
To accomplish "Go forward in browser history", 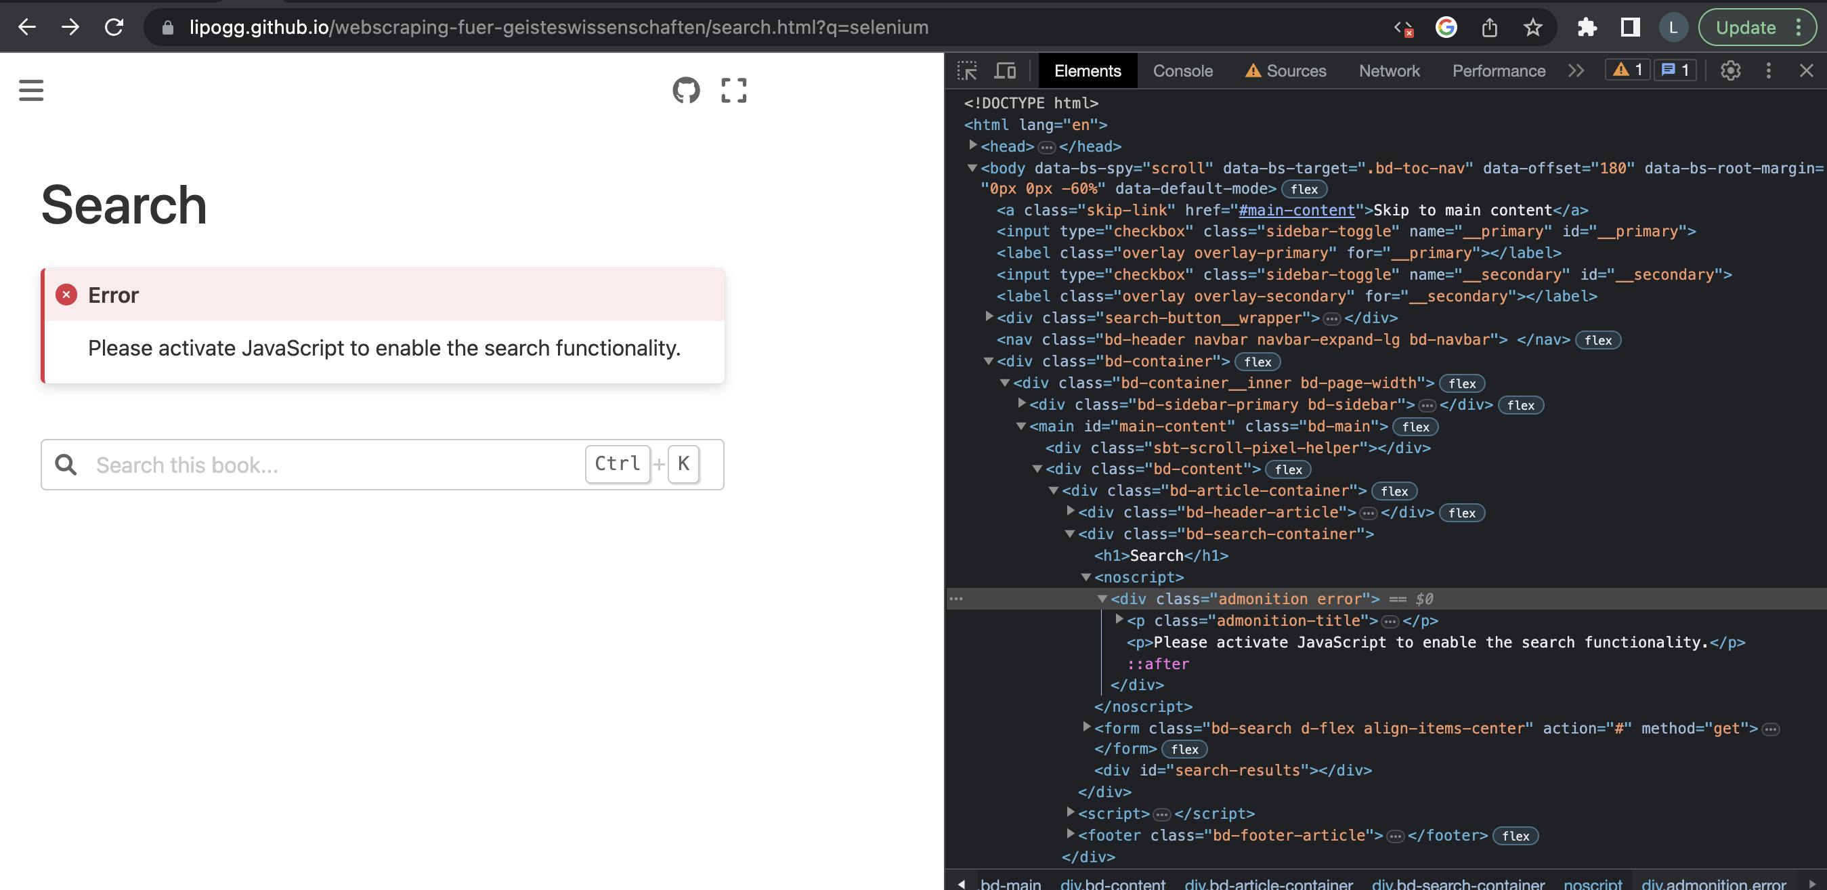I will coord(70,28).
